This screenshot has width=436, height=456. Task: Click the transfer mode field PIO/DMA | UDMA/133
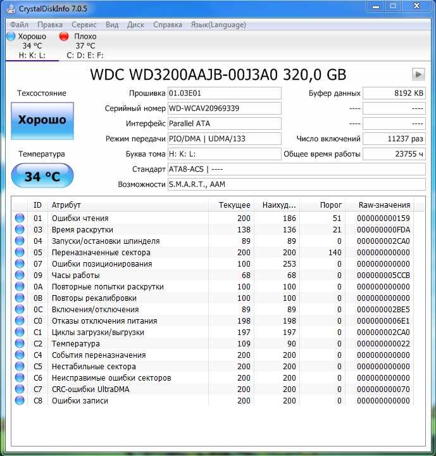point(225,139)
